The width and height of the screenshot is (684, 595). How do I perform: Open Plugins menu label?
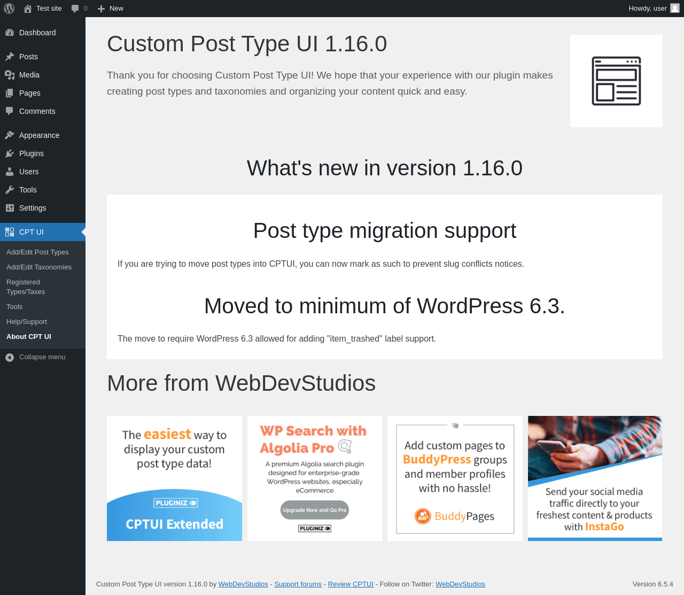pyautogui.click(x=32, y=153)
